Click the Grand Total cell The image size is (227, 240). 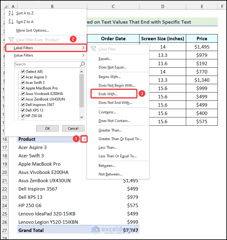coord(52,230)
